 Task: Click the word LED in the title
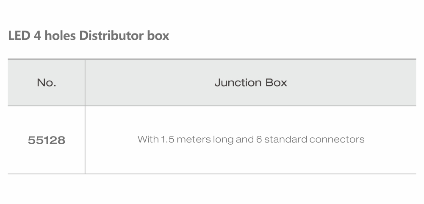click(x=19, y=36)
